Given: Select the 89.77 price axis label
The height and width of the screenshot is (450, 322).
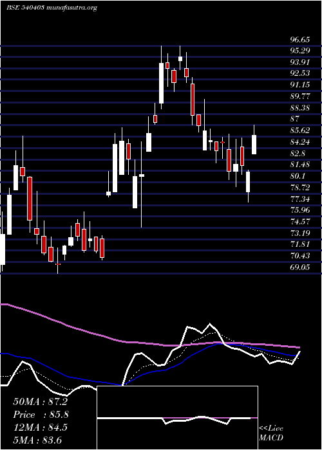Looking at the screenshot, I should click(300, 96).
